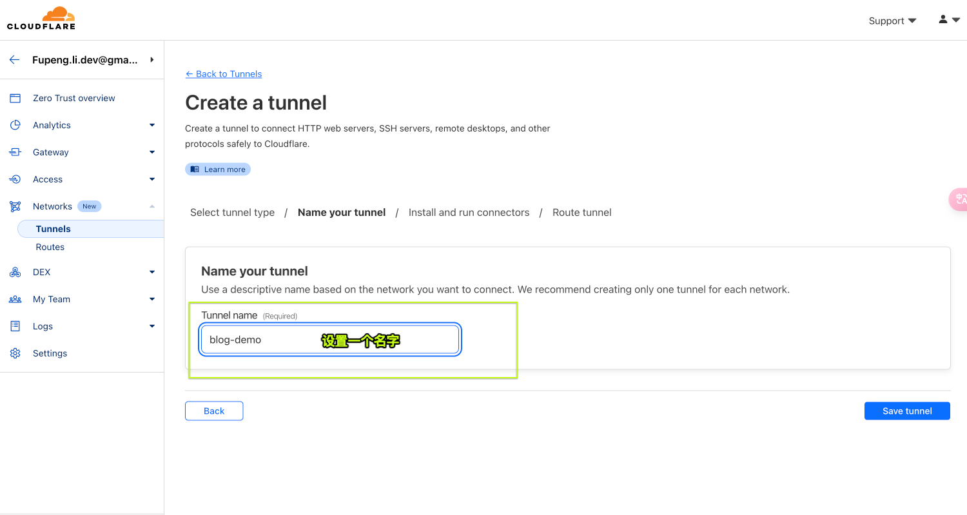Viewport: 967px width, 515px height.
Task: Click the Save tunnel button
Action: click(907, 411)
